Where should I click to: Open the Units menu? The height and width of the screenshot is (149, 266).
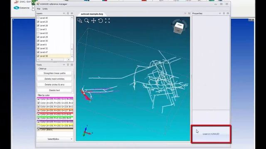tap(45, 9)
